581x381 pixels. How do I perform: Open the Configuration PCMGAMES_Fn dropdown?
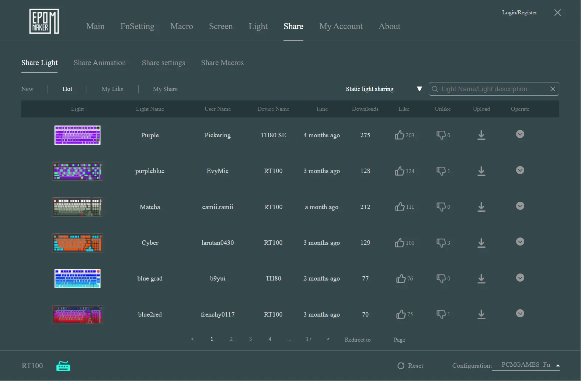point(526,365)
